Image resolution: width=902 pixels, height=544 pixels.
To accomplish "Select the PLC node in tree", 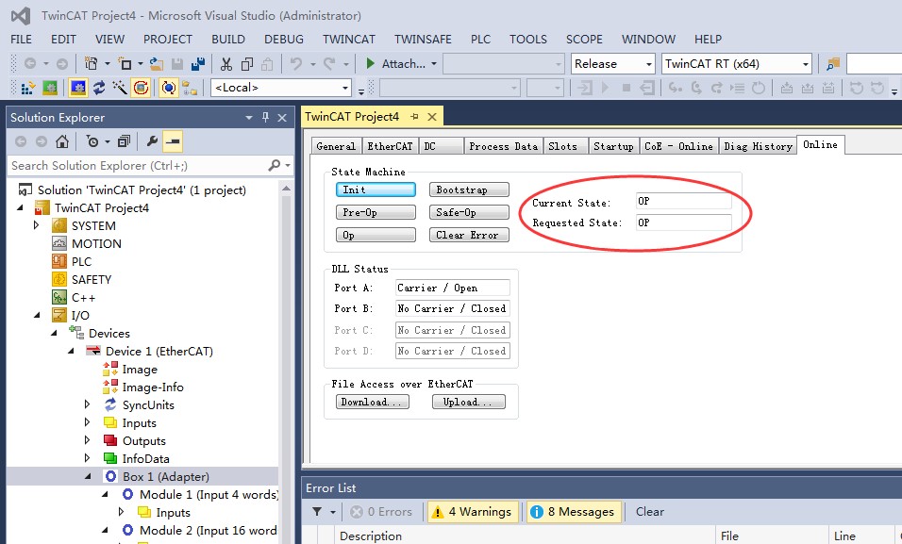I will pyautogui.click(x=81, y=262).
